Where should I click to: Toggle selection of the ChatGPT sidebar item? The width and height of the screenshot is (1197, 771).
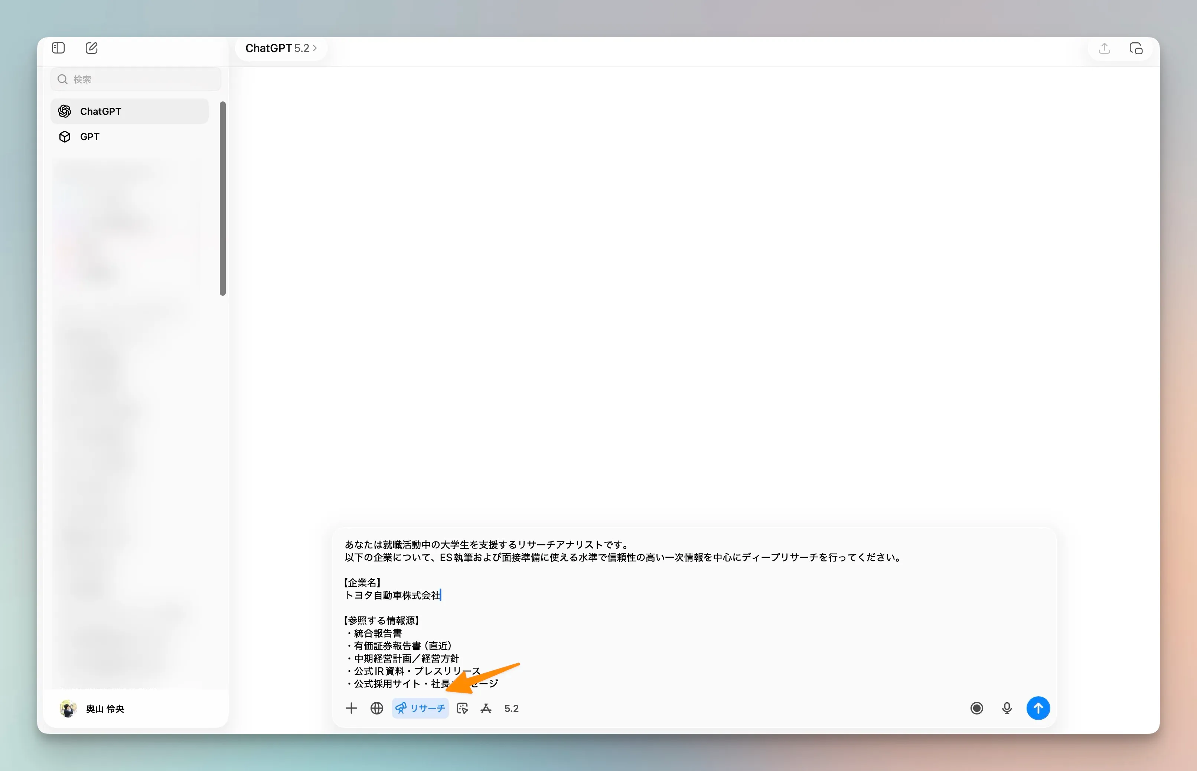pos(129,111)
